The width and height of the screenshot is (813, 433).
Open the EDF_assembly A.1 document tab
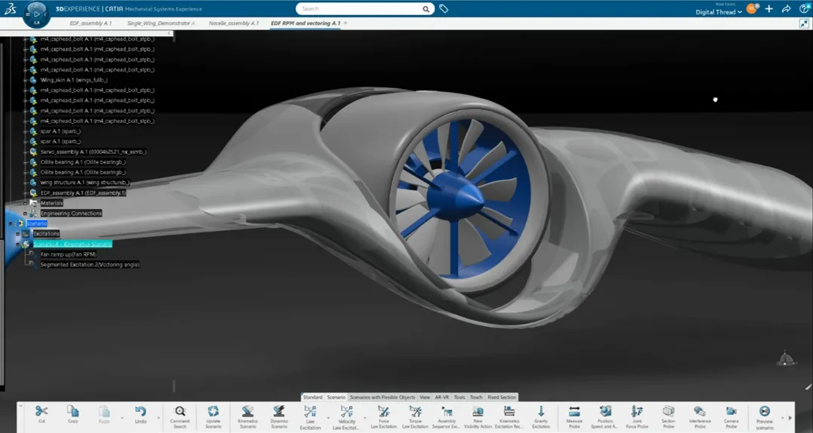click(x=91, y=23)
